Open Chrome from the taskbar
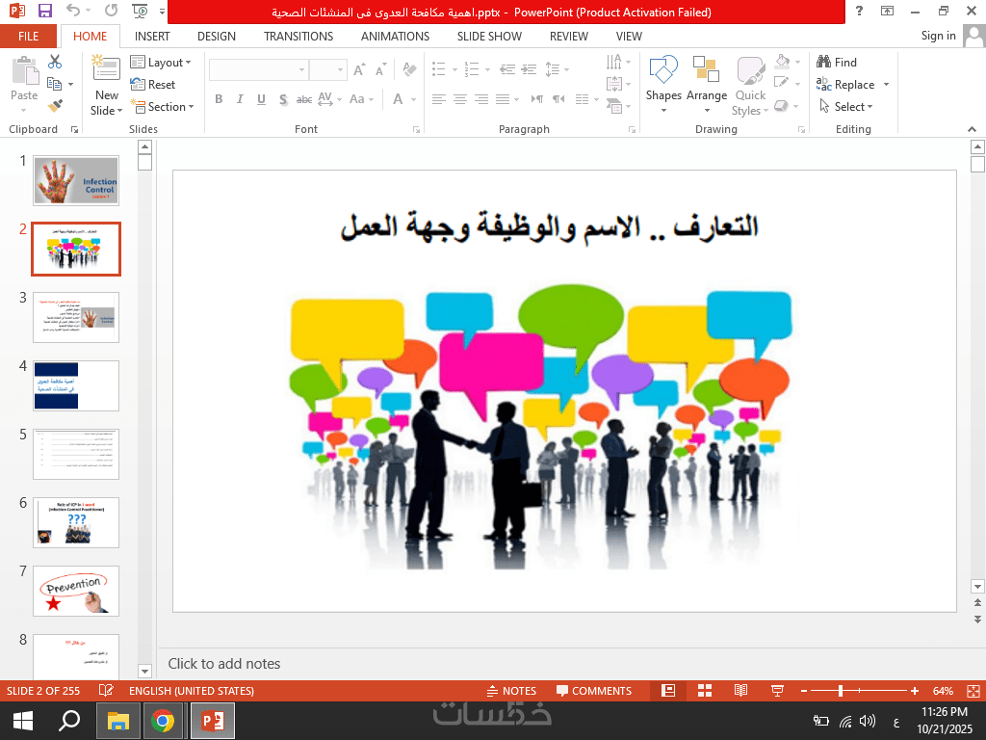This screenshot has width=986, height=740. coord(163,721)
